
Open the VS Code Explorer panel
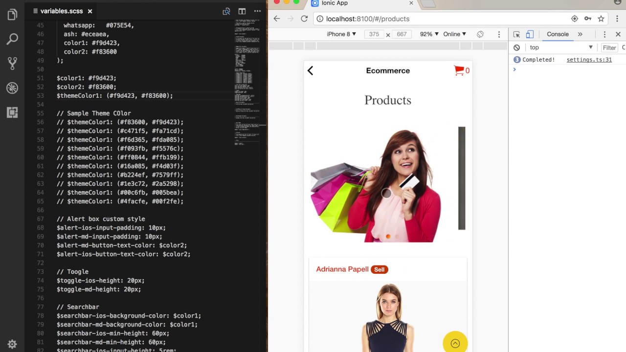12,15
